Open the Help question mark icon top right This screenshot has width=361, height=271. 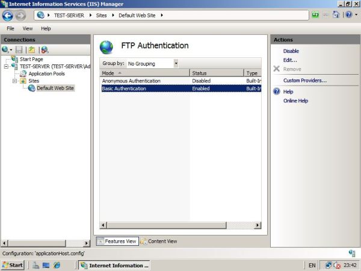349,15
